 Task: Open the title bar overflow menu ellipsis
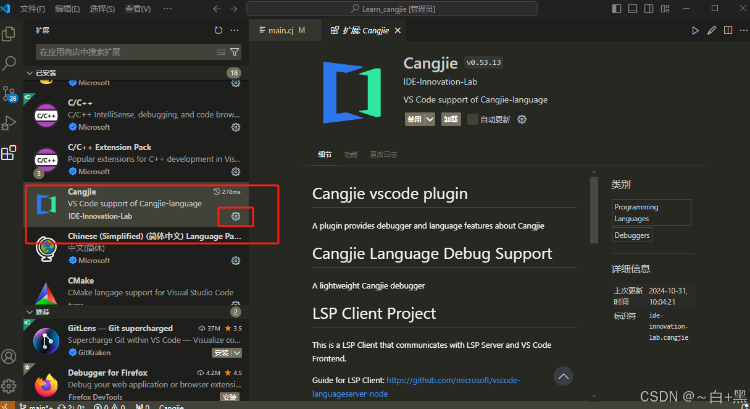point(167,9)
